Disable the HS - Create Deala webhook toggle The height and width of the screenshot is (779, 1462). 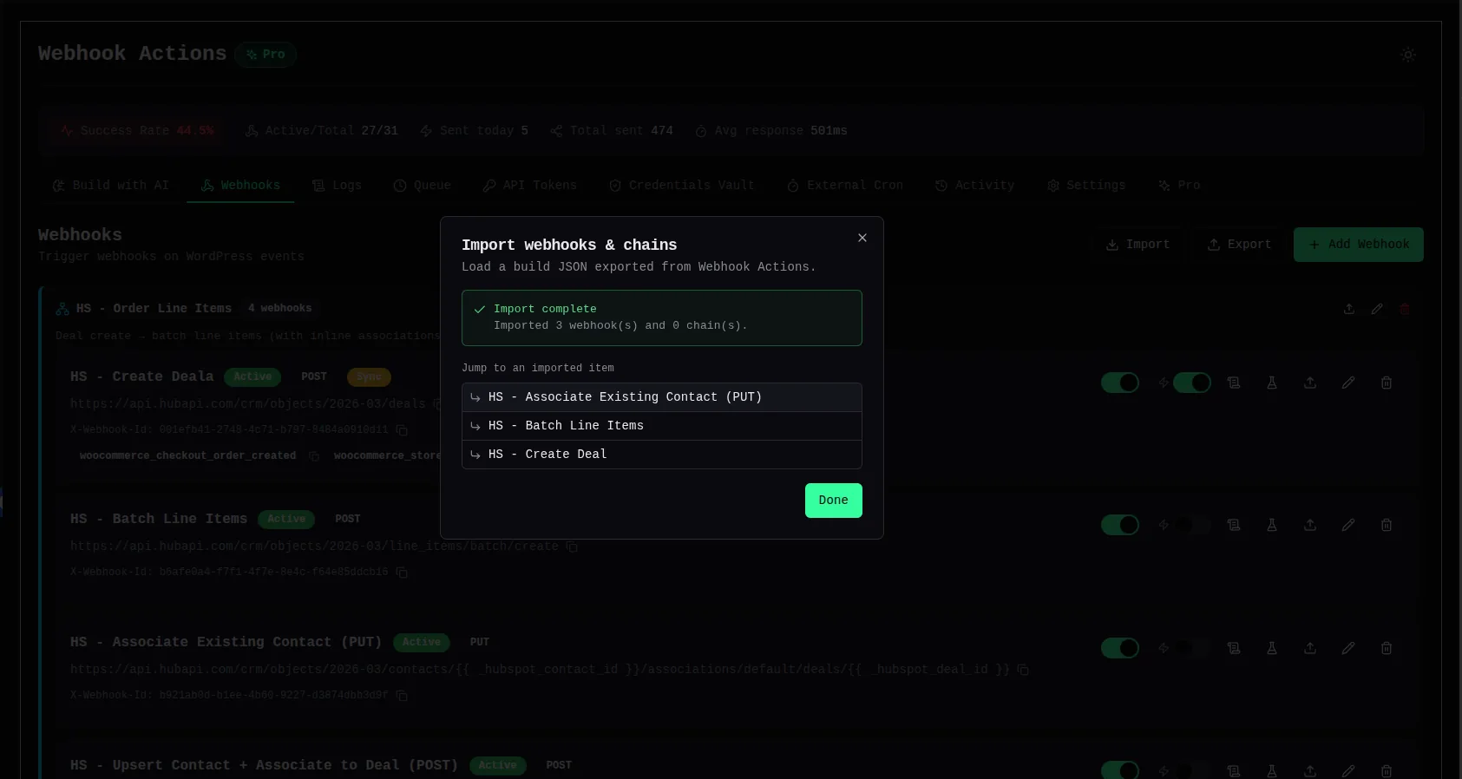[x=1120, y=383]
